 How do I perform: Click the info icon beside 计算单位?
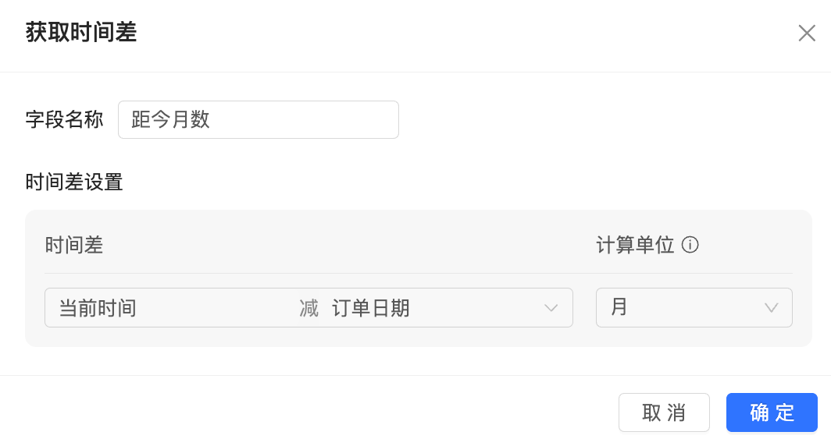pos(690,246)
